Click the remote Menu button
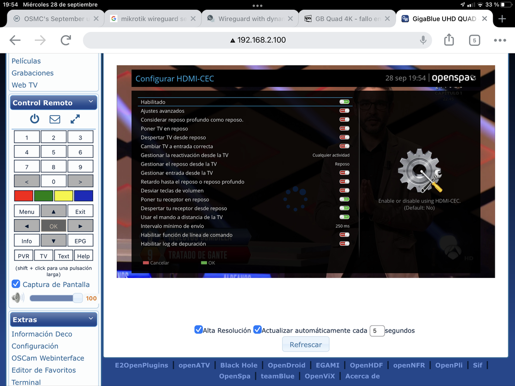 point(27,211)
